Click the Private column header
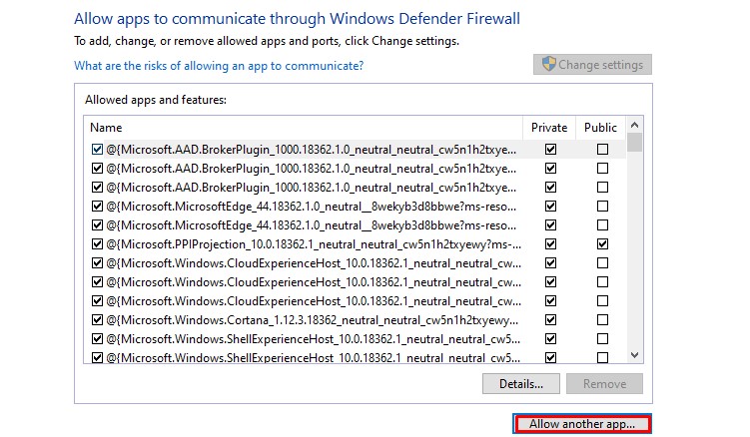 549,128
